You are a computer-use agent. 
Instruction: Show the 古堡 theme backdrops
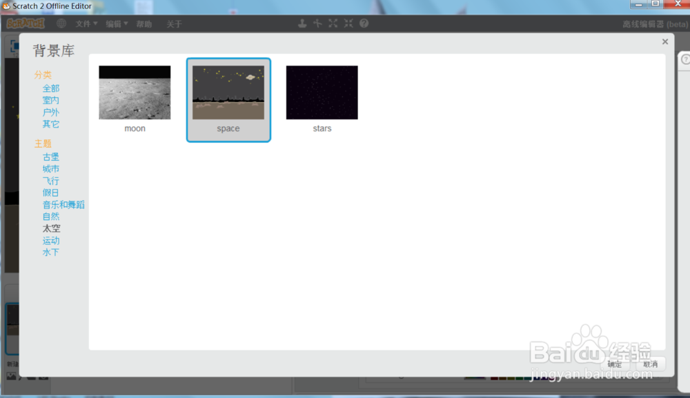[51, 157]
